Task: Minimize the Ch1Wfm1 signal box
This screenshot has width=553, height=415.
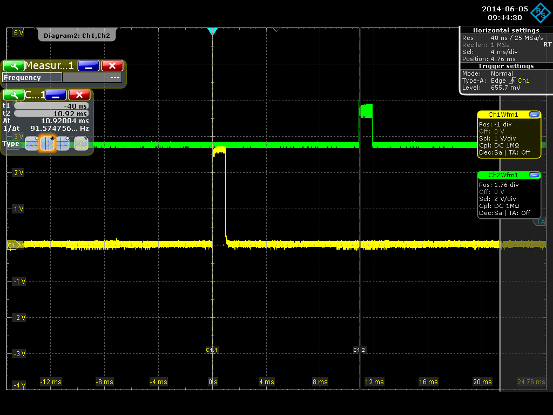Action: pyautogui.click(x=534, y=115)
